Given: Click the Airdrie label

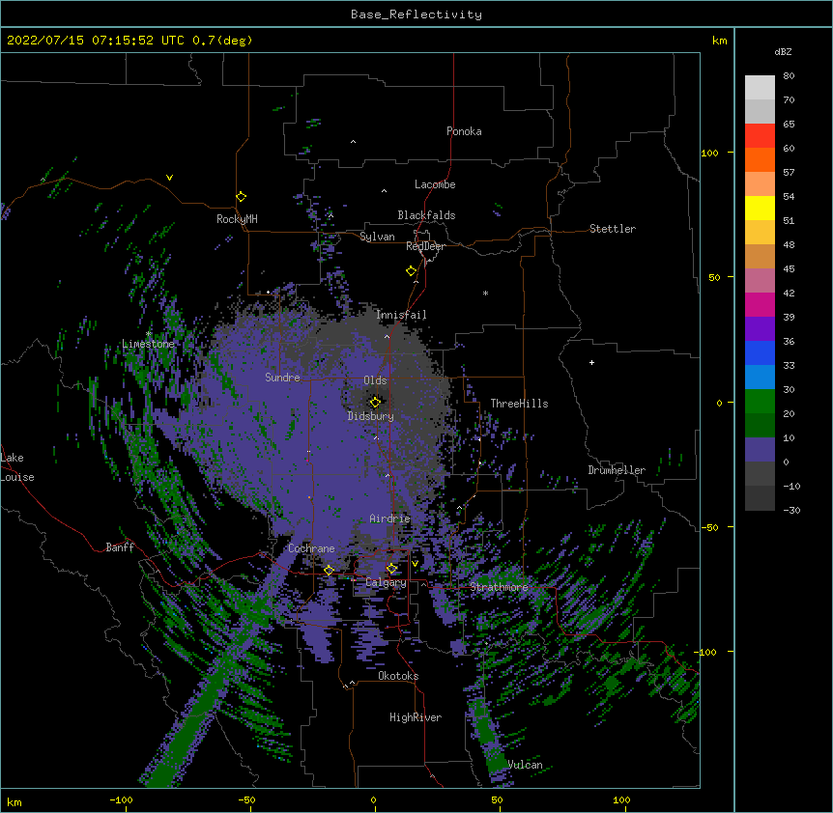Looking at the screenshot, I should [x=390, y=519].
